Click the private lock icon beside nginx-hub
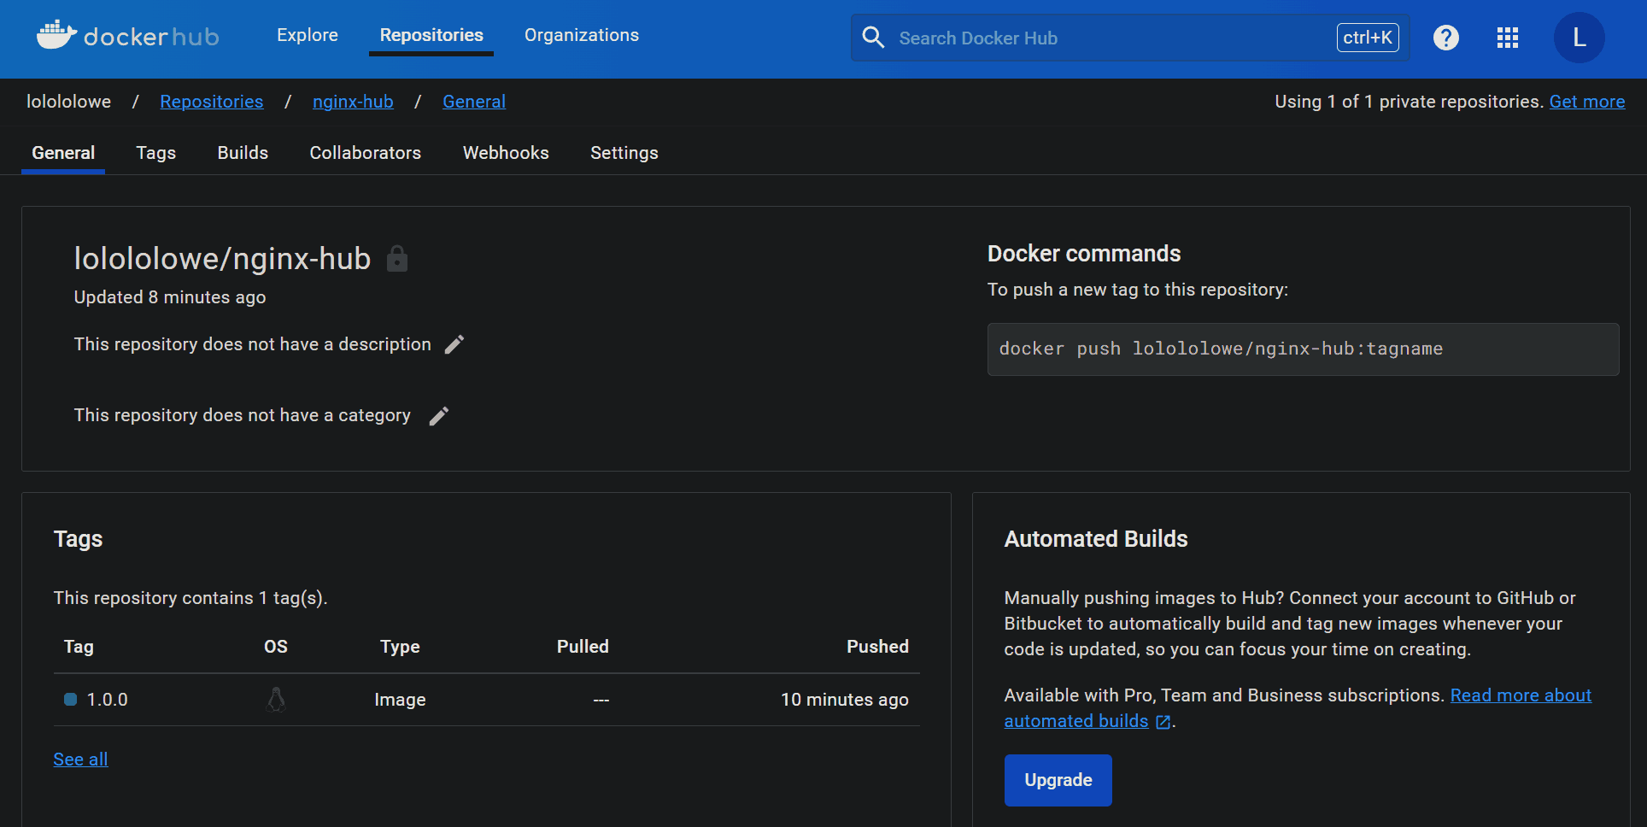This screenshot has width=1647, height=827. tap(397, 258)
